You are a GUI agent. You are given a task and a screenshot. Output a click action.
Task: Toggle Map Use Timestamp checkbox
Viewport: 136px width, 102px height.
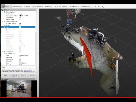click(20, 50)
